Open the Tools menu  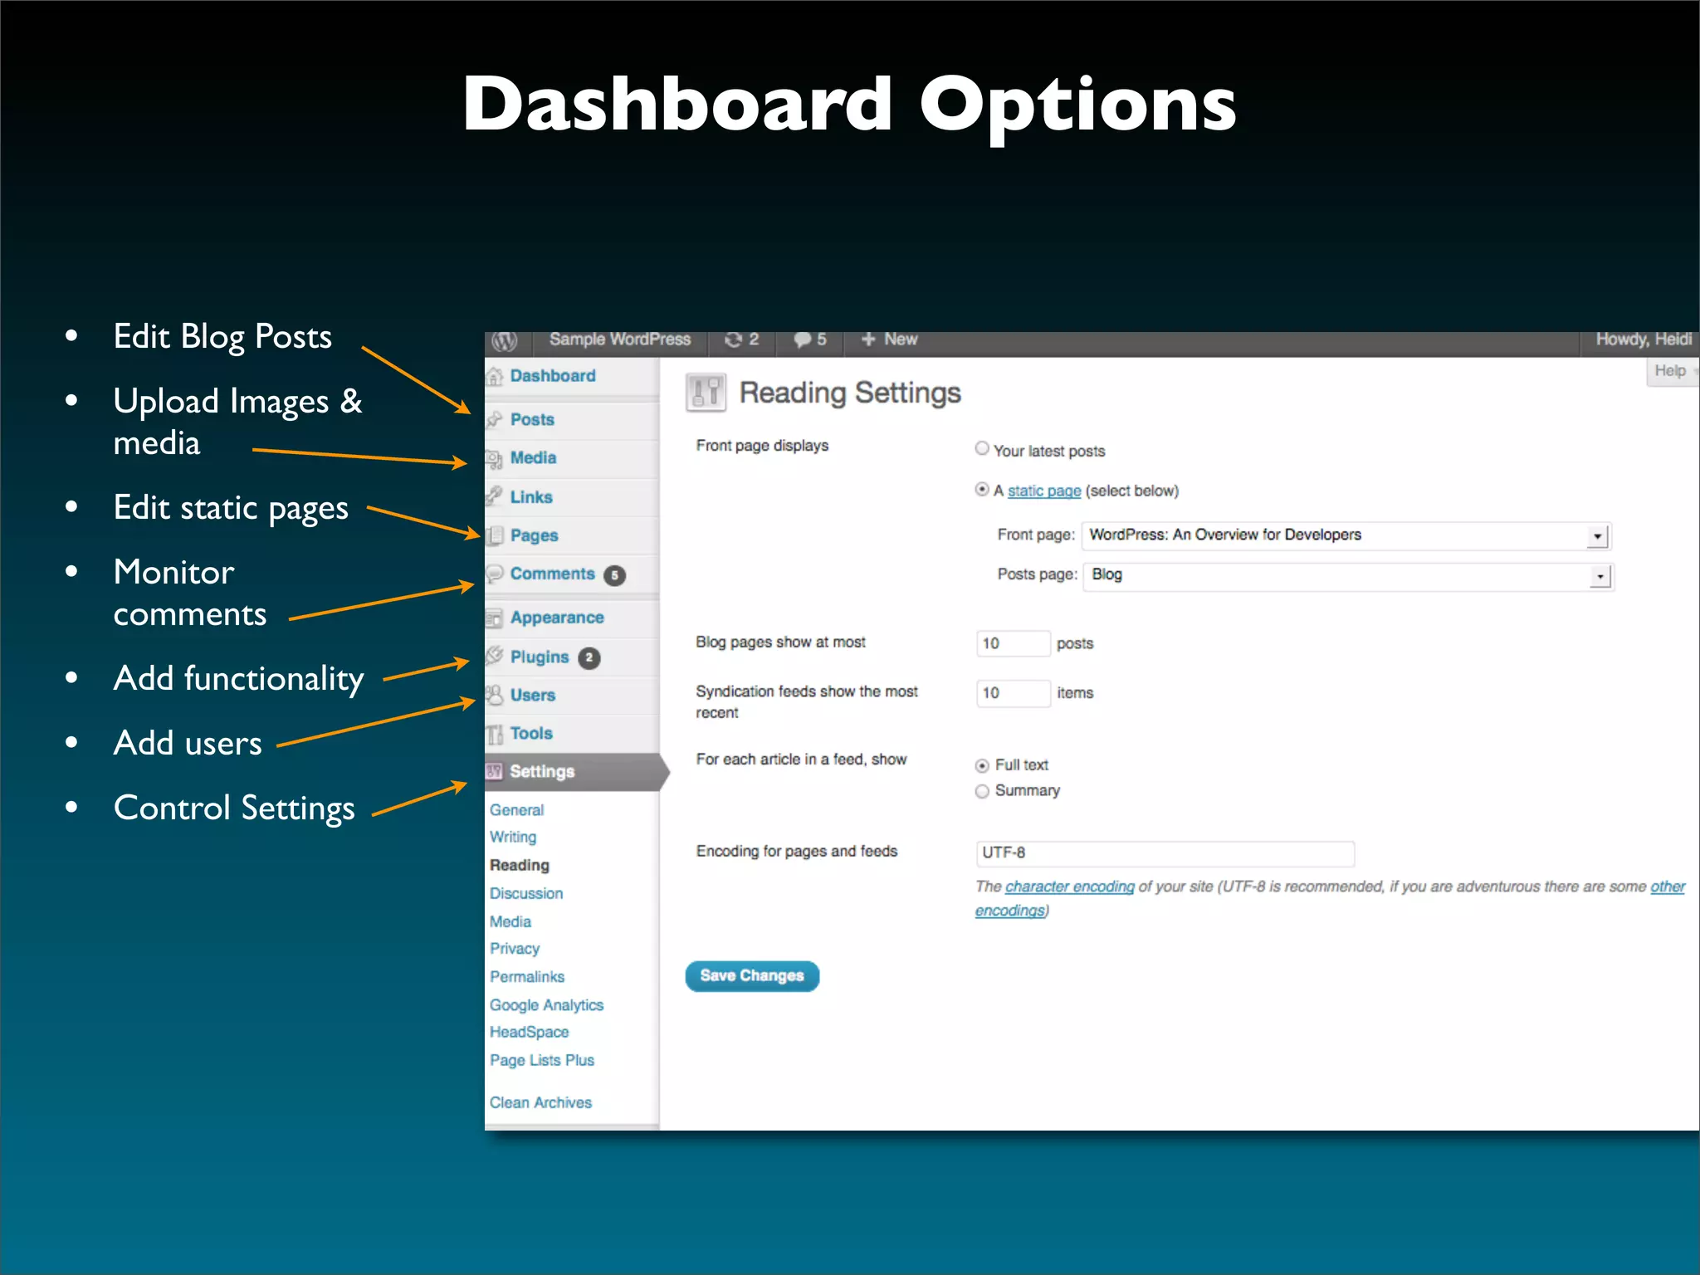coord(531,734)
